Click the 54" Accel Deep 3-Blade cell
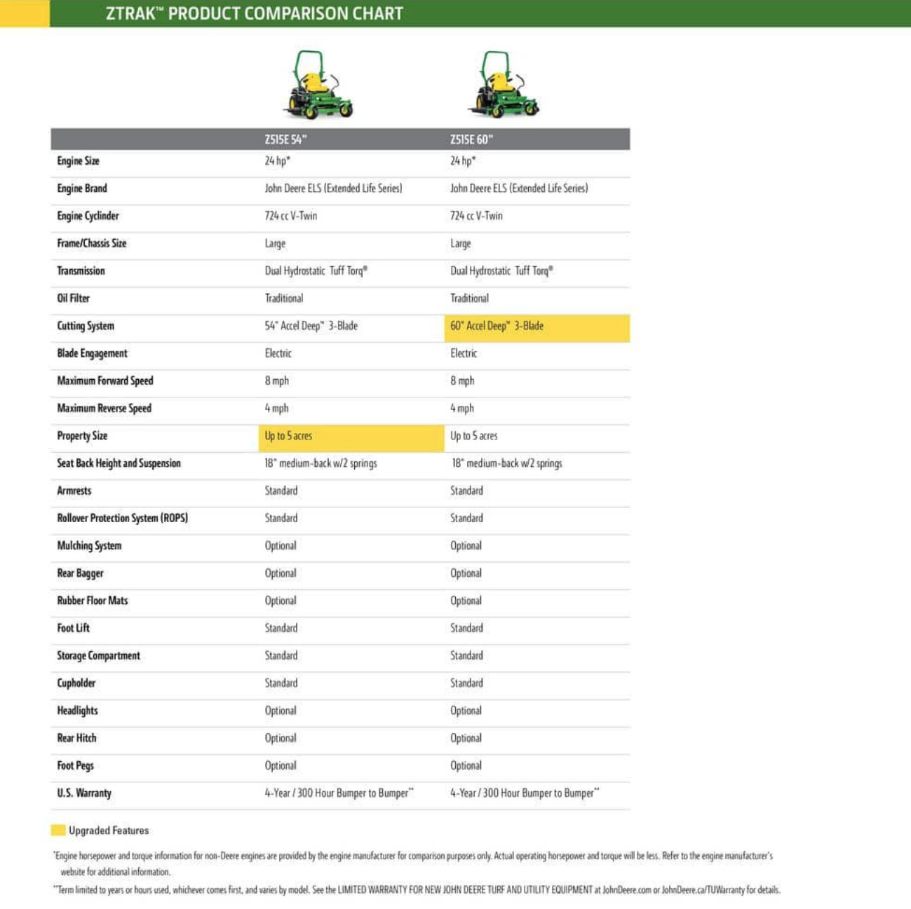The image size is (911, 909). click(311, 326)
